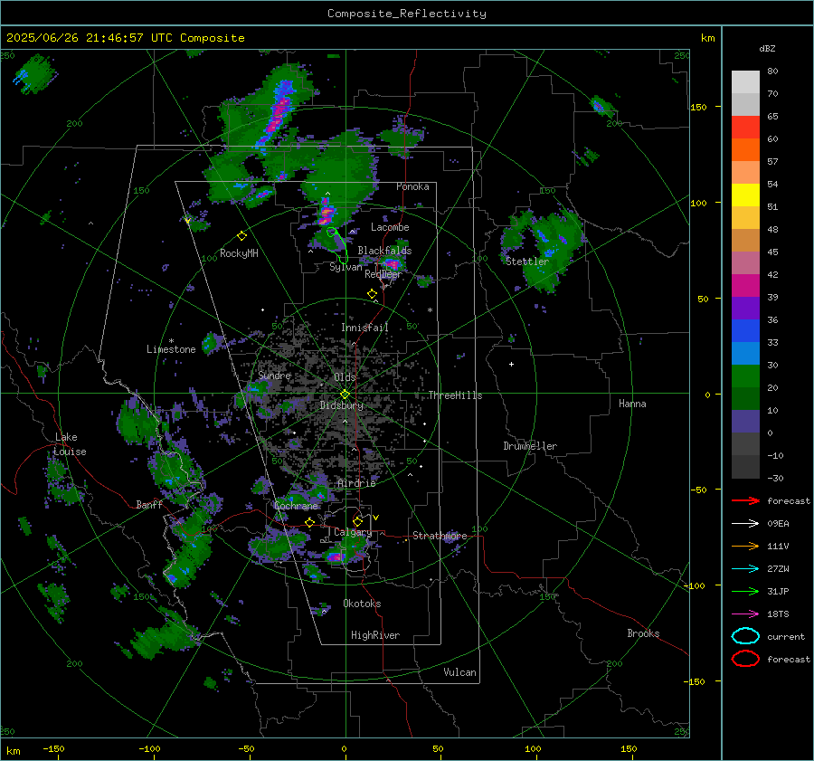Select the bright green 20-30 dBZ swatch
Image resolution: width=814 pixels, height=761 pixels.
tap(745, 376)
